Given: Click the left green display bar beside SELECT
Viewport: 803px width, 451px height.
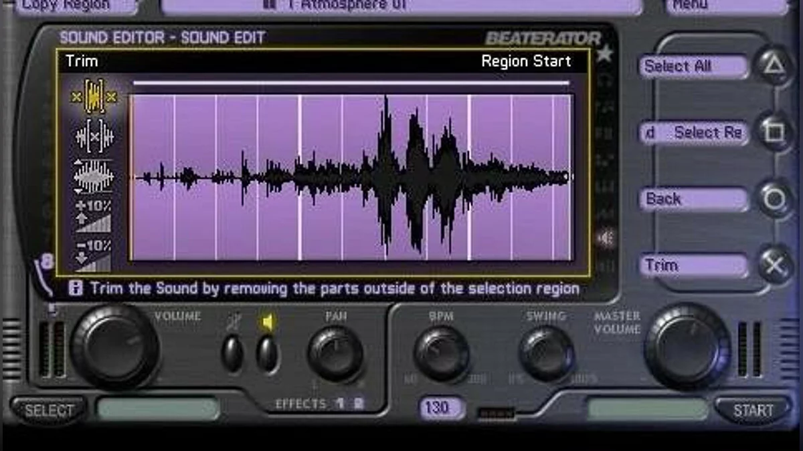Looking at the screenshot, I should point(158,409).
